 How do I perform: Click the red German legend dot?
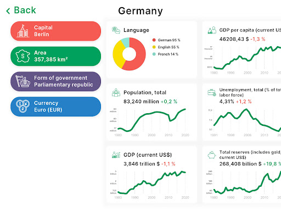(154, 40)
